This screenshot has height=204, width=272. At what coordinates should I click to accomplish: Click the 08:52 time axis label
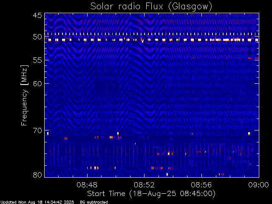[x=144, y=185]
